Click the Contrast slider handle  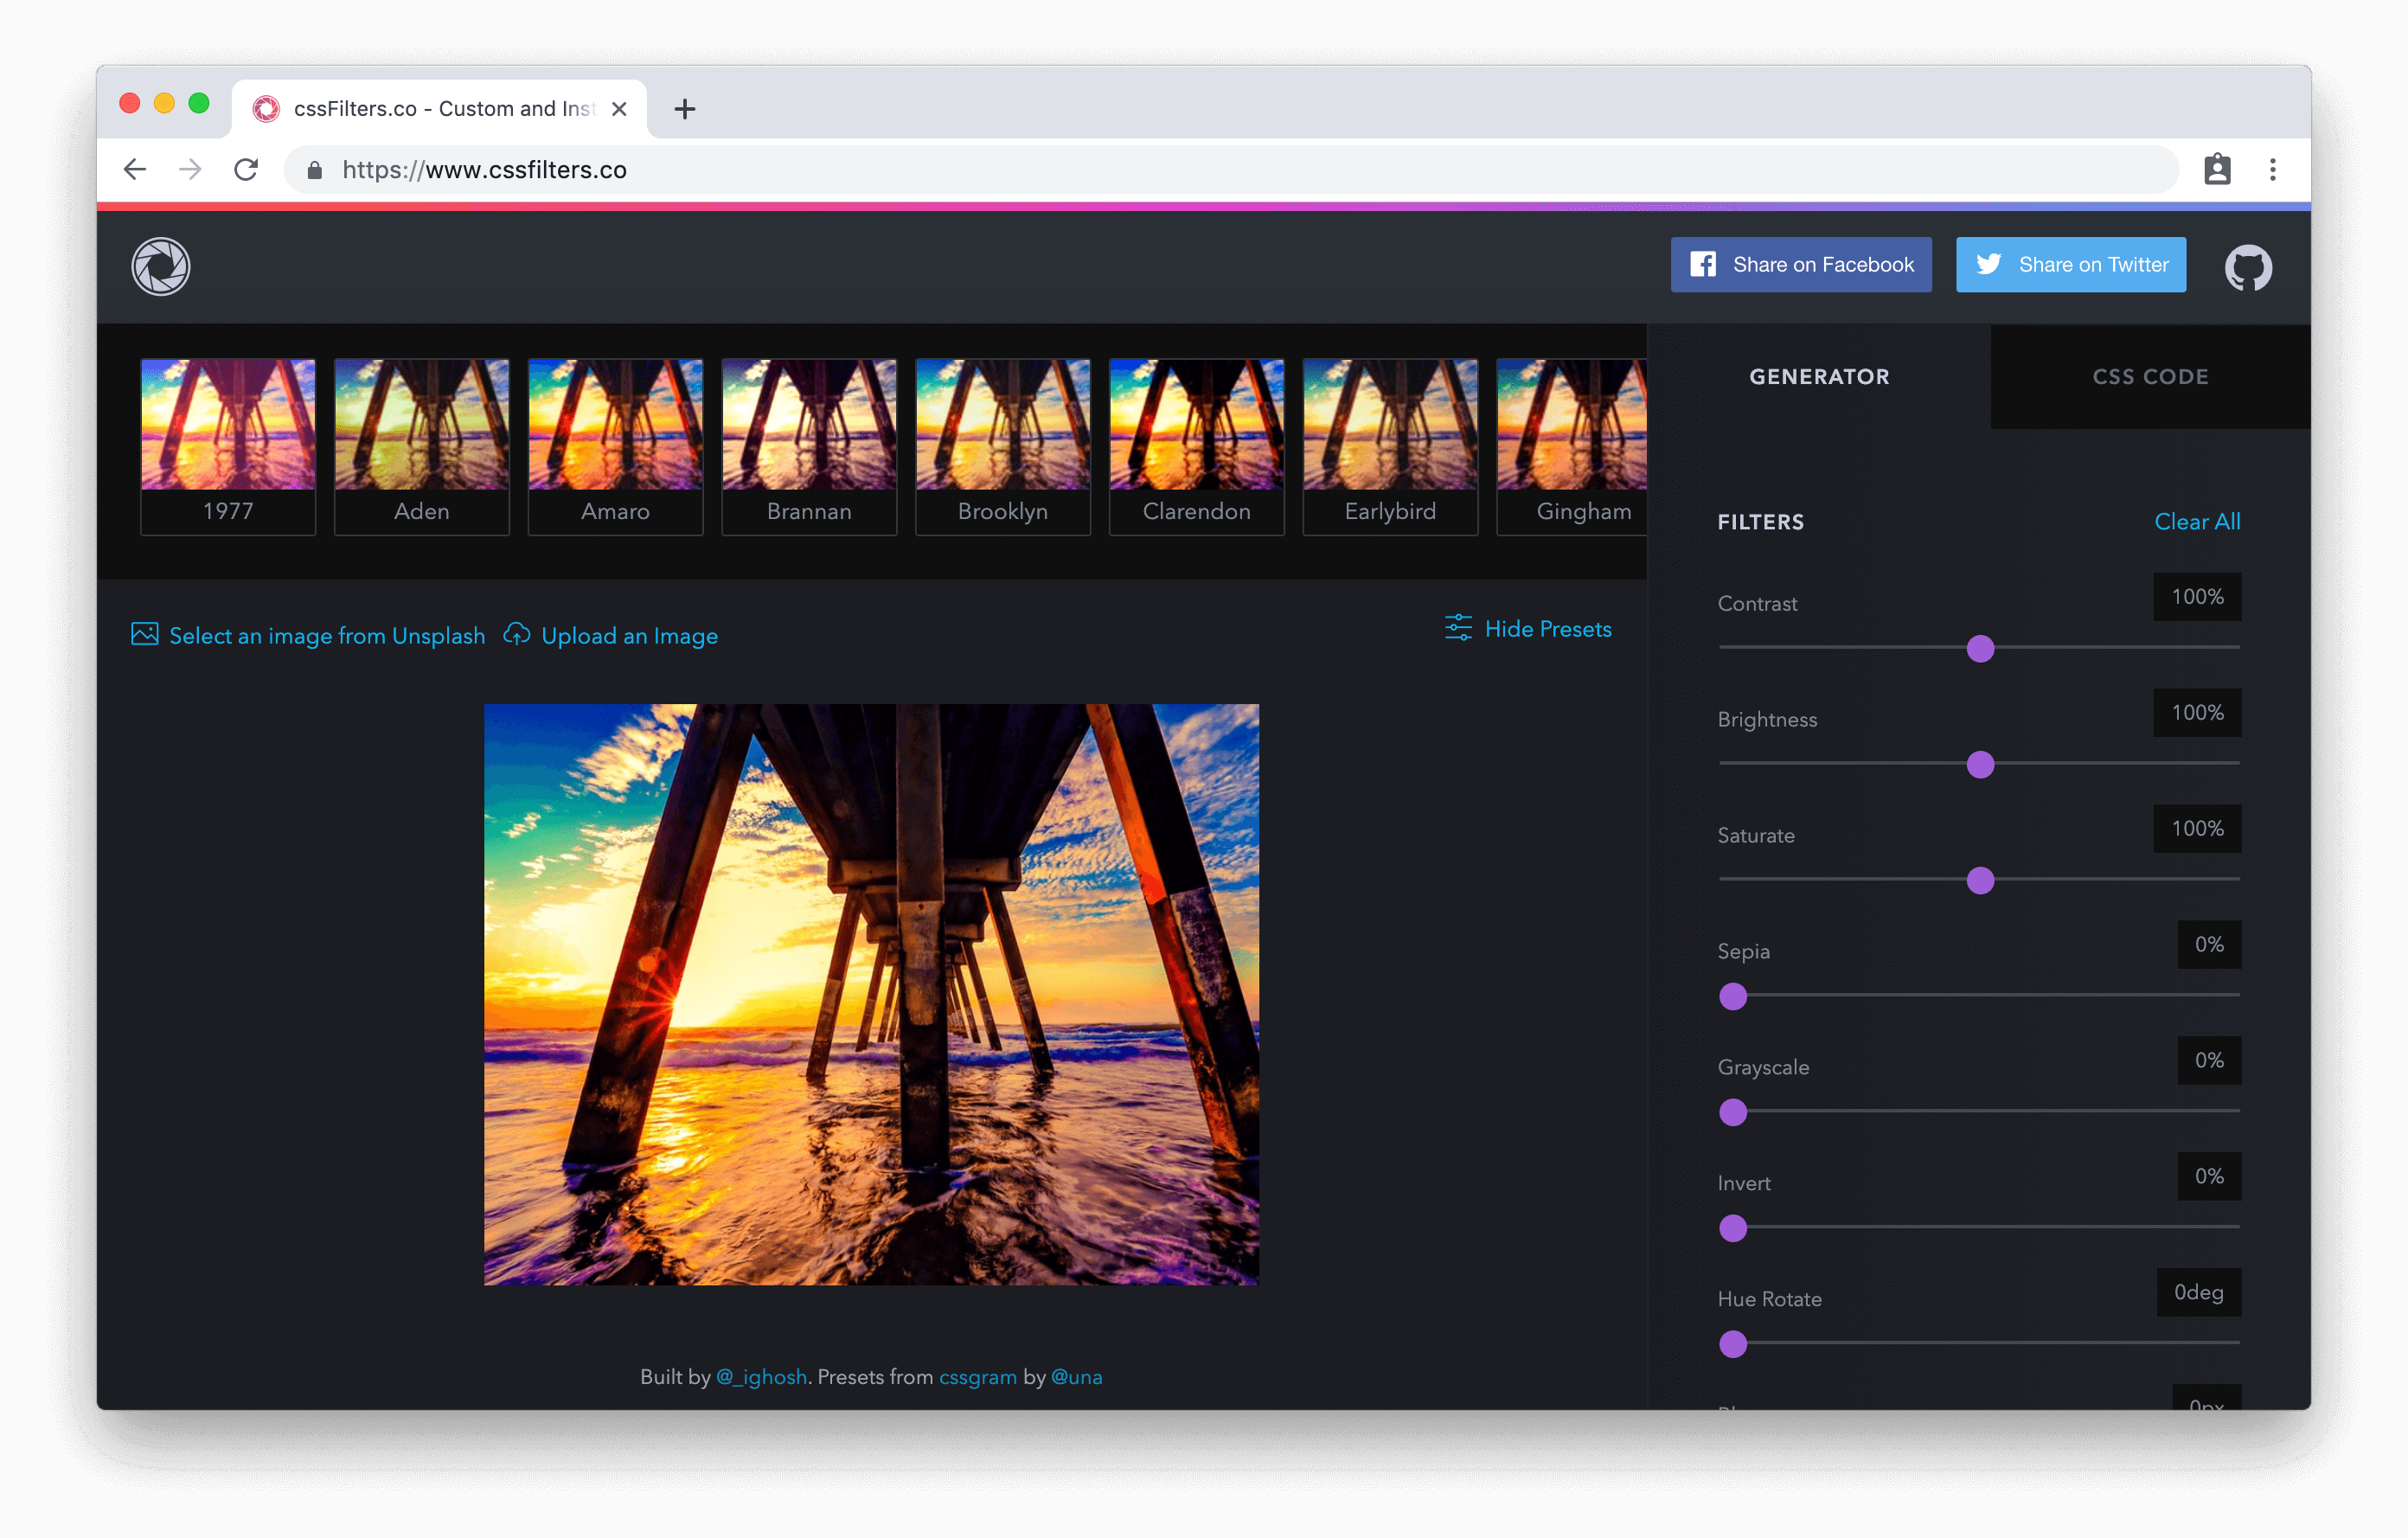[x=1980, y=649]
